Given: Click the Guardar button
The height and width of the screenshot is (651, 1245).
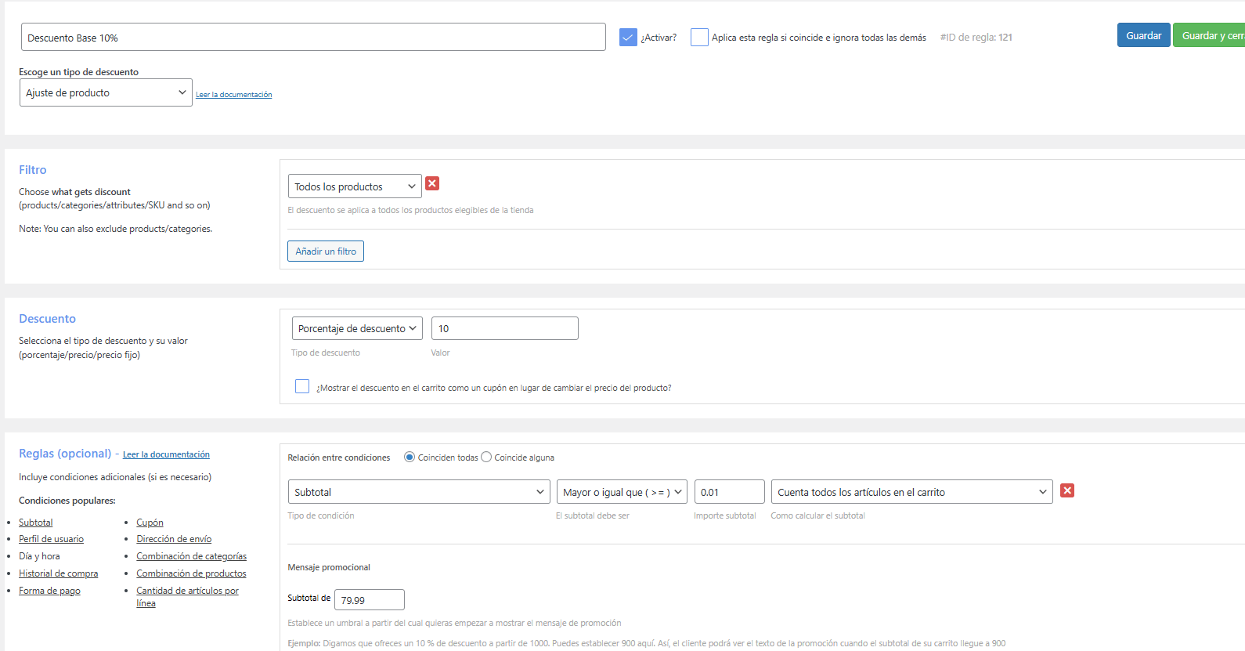Looking at the screenshot, I should (1143, 35).
